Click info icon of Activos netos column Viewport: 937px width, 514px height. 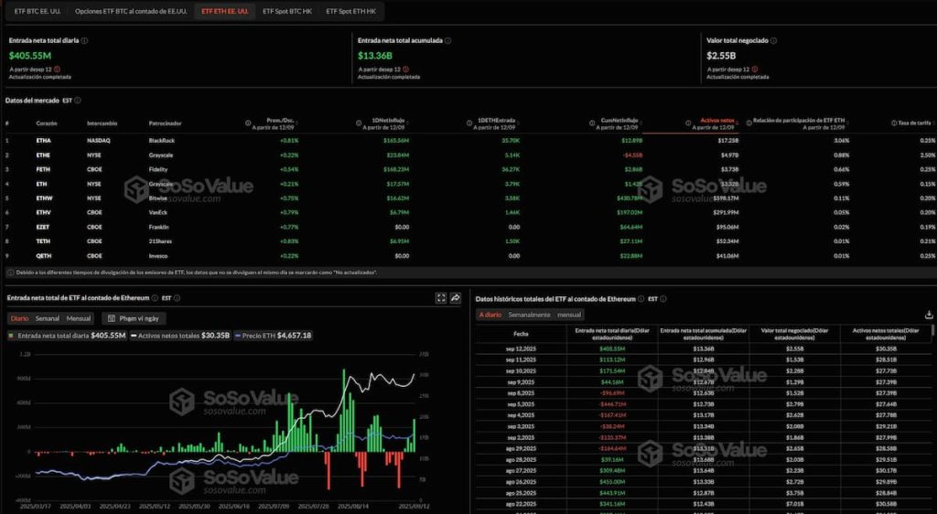[x=688, y=123]
